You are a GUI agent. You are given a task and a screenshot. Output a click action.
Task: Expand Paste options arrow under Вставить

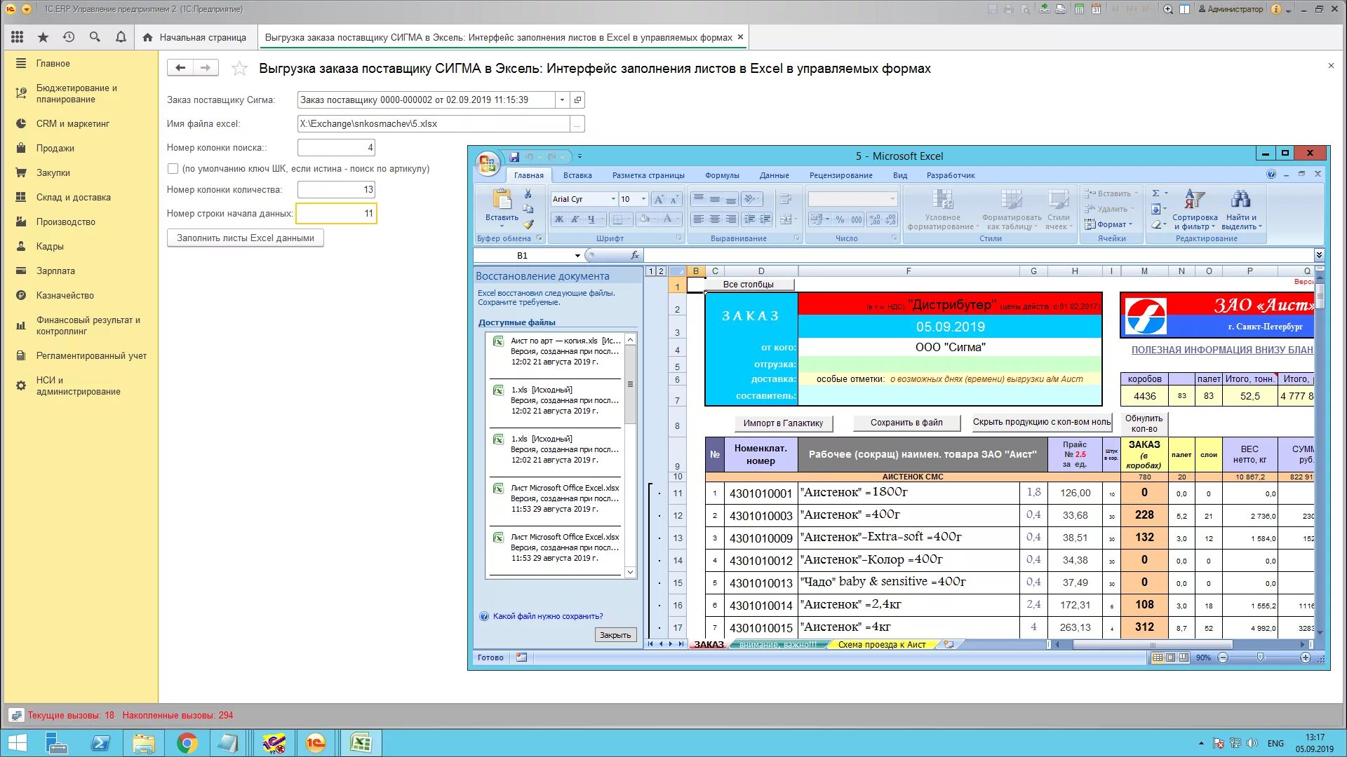[x=502, y=226]
